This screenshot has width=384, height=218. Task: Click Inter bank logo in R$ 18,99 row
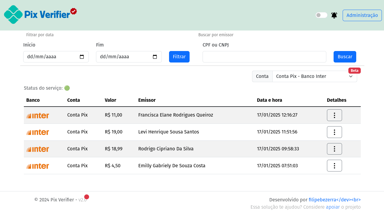tap(37, 149)
